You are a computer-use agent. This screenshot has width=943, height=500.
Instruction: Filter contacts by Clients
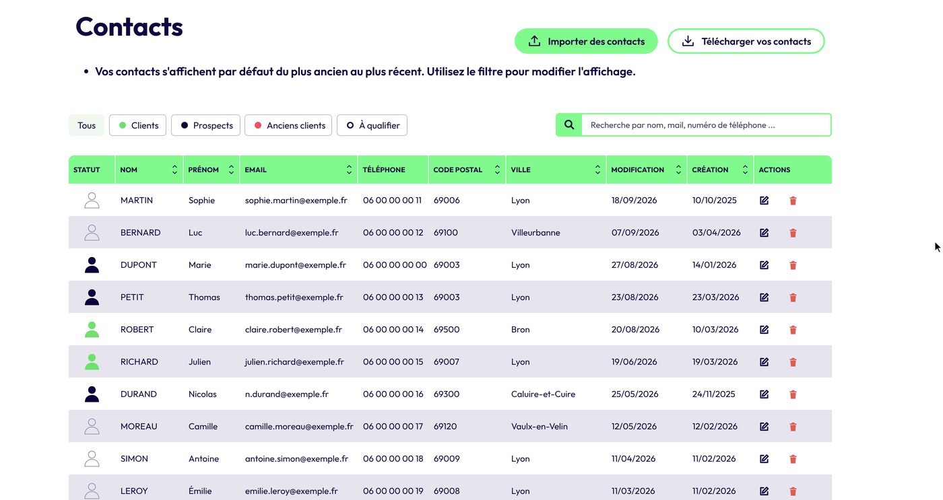[x=137, y=125]
